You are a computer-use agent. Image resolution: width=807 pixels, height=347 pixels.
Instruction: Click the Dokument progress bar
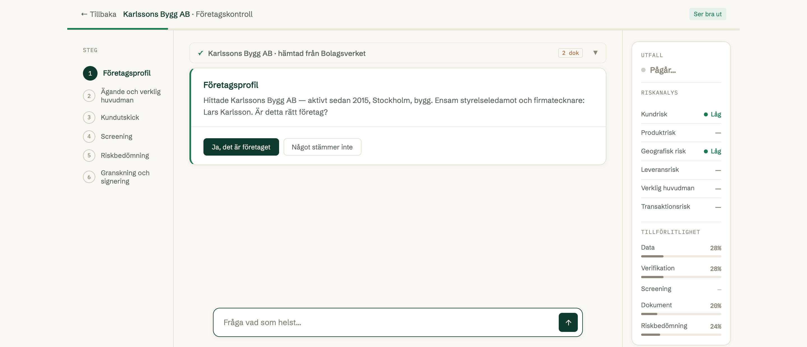pyautogui.click(x=681, y=314)
